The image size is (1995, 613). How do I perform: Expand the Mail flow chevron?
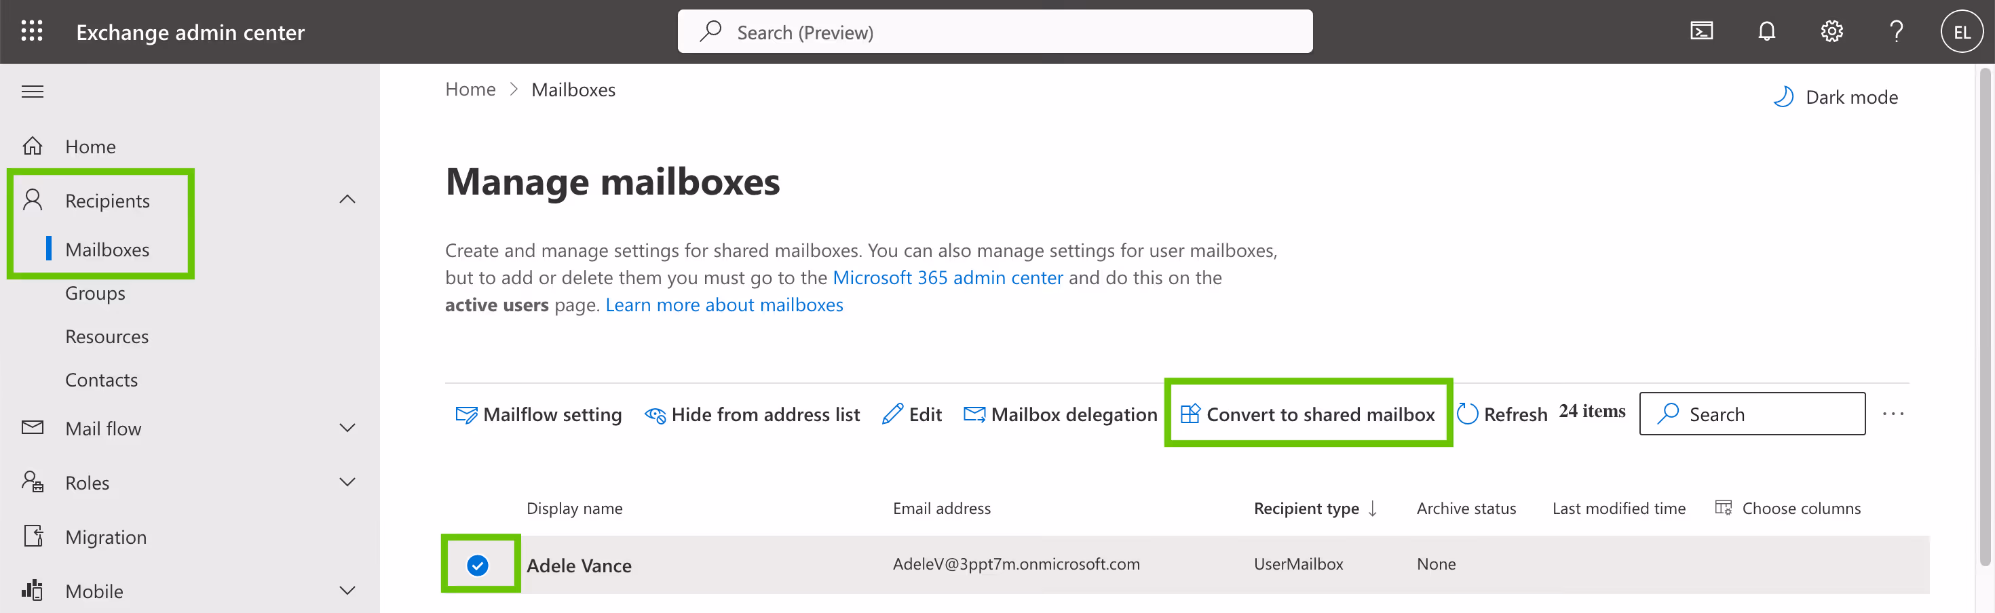(347, 427)
